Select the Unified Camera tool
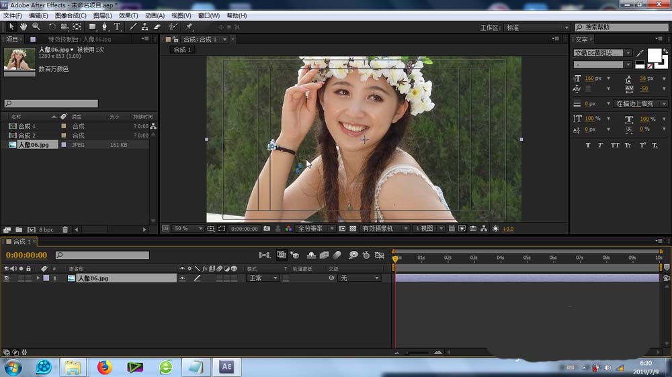 point(65,27)
